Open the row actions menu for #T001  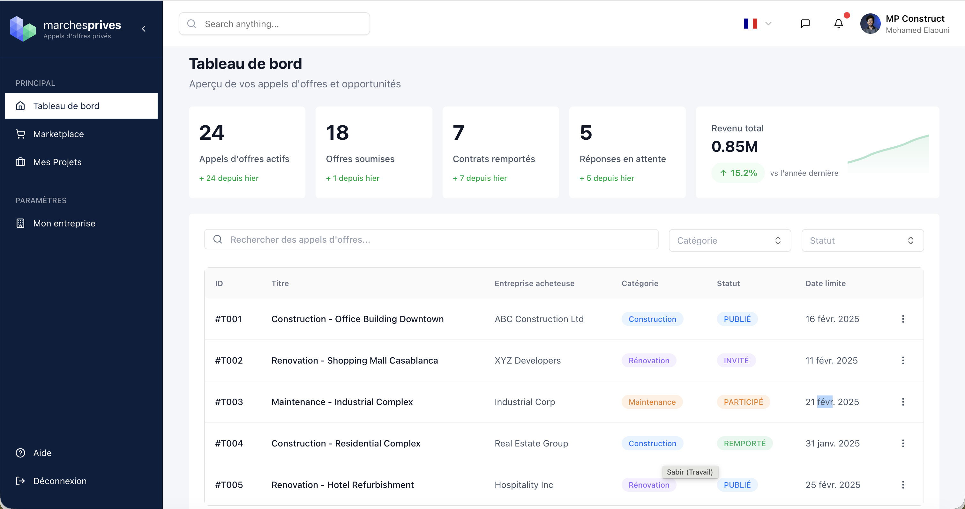point(903,319)
